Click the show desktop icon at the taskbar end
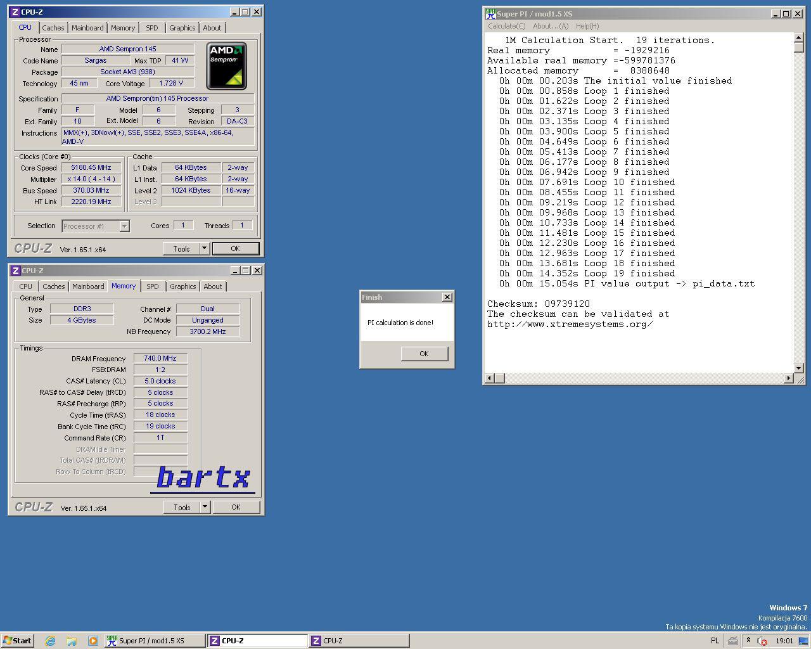The height and width of the screenshot is (649, 811). 803,641
